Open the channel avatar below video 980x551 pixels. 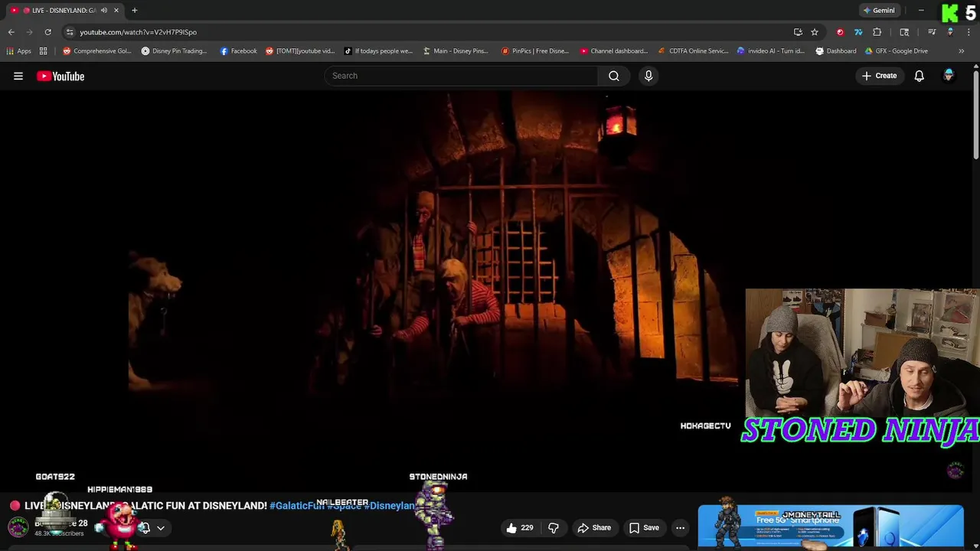[18, 527]
